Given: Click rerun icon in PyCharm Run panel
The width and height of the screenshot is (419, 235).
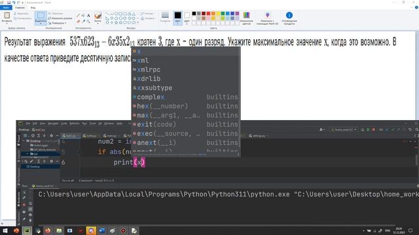Looking at the screenshot, I should click(x=24, y=192).
